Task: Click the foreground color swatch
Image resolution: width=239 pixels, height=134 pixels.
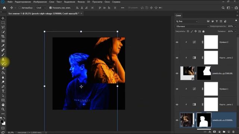Action: (2, 121)
